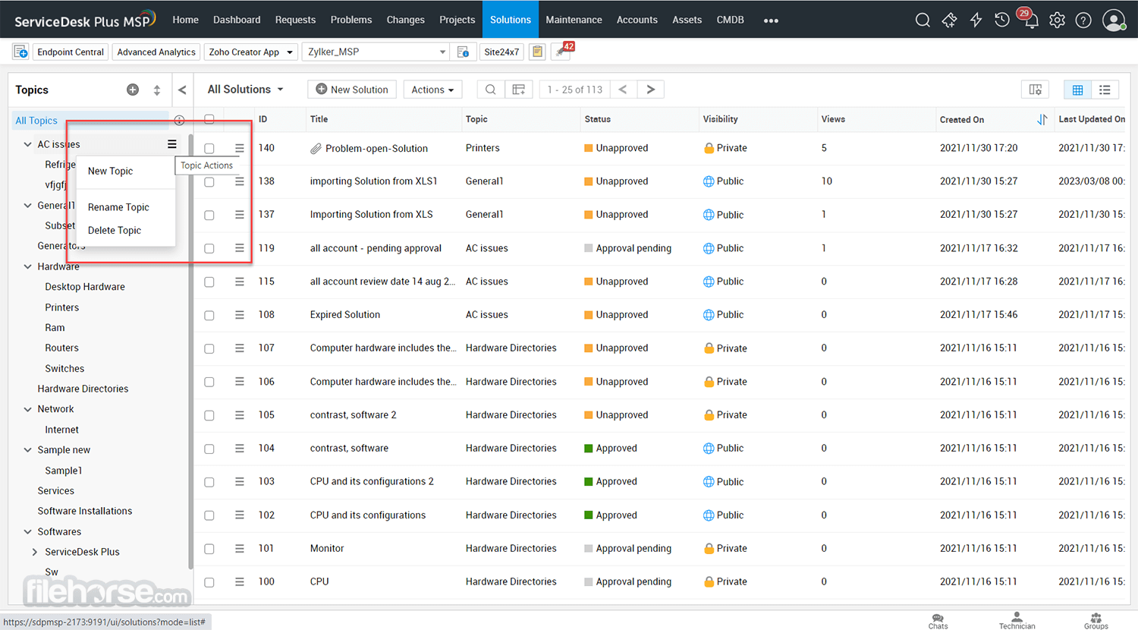Open the admin settings gear icon
Screen dimensions: 1138x630
point(1057,20)
